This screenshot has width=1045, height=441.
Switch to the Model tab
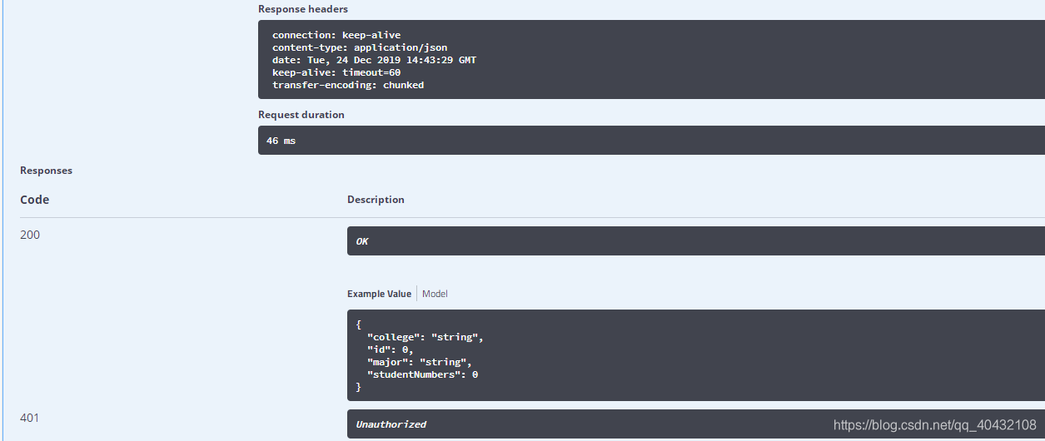coord(435,294)
